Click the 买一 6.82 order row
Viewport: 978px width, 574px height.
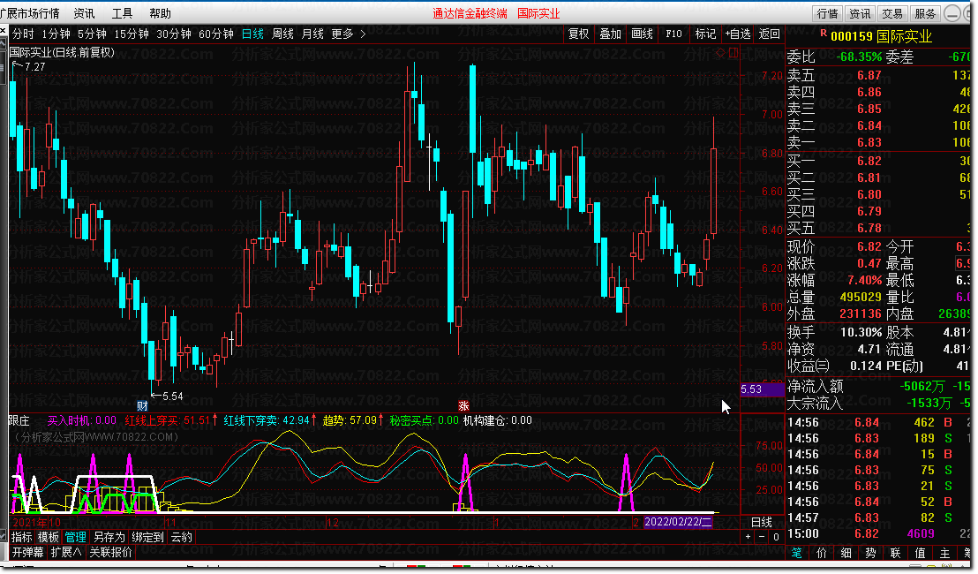click(x=878, y=161)
